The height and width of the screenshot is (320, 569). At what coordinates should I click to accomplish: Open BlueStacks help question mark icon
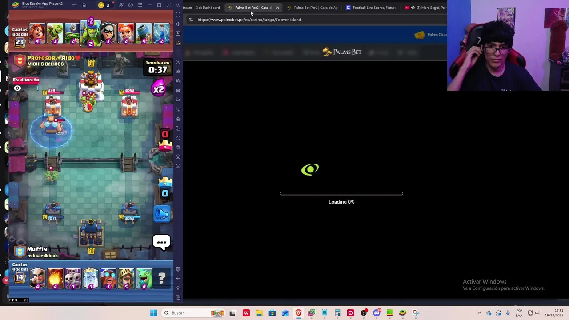(x=130, y=5)
